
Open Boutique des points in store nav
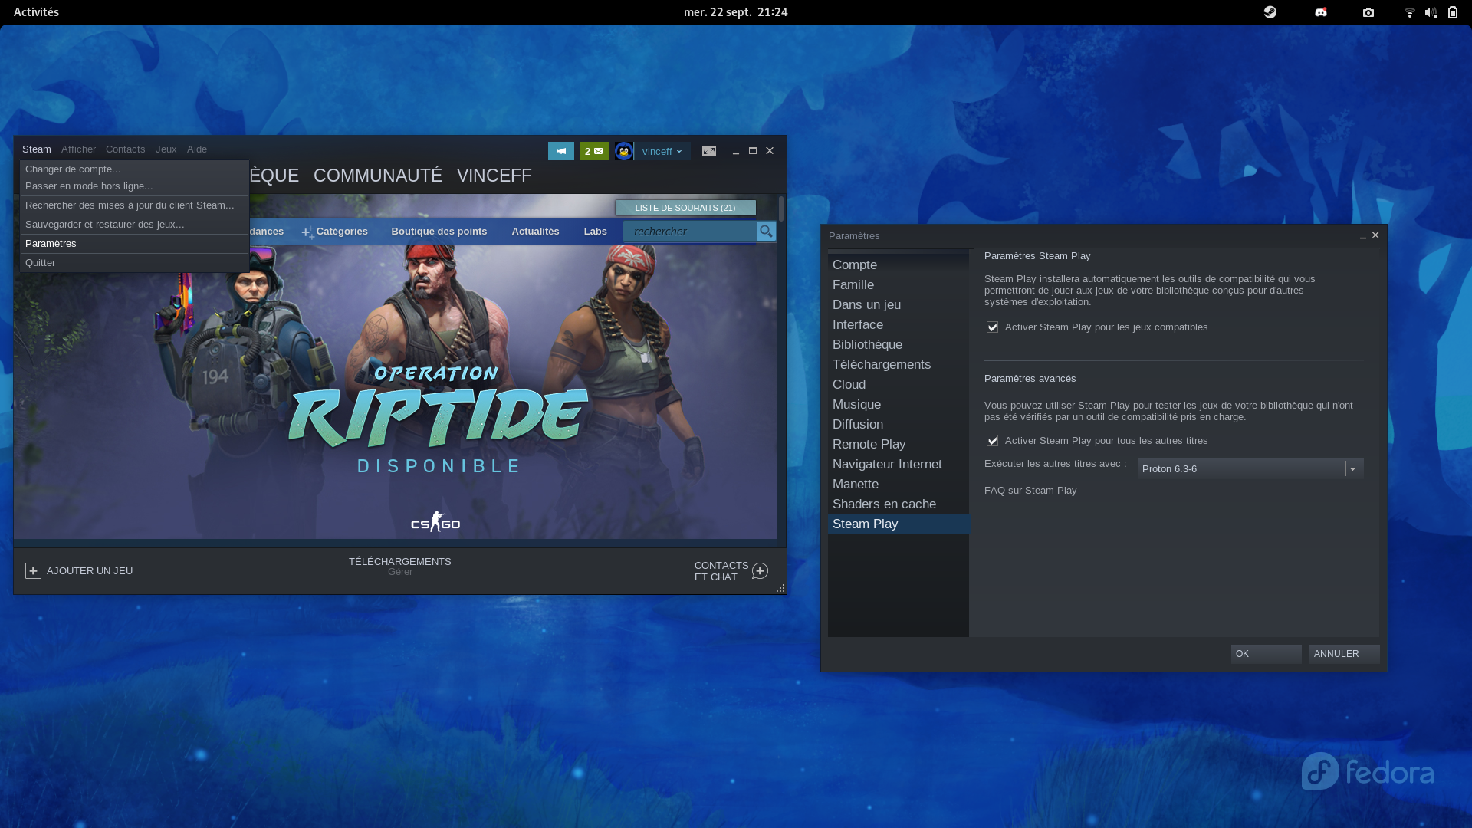point(439,232)
